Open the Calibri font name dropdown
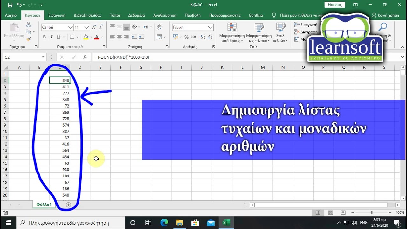407x229 pixels. pyautogui.click(x=71, y=27)
